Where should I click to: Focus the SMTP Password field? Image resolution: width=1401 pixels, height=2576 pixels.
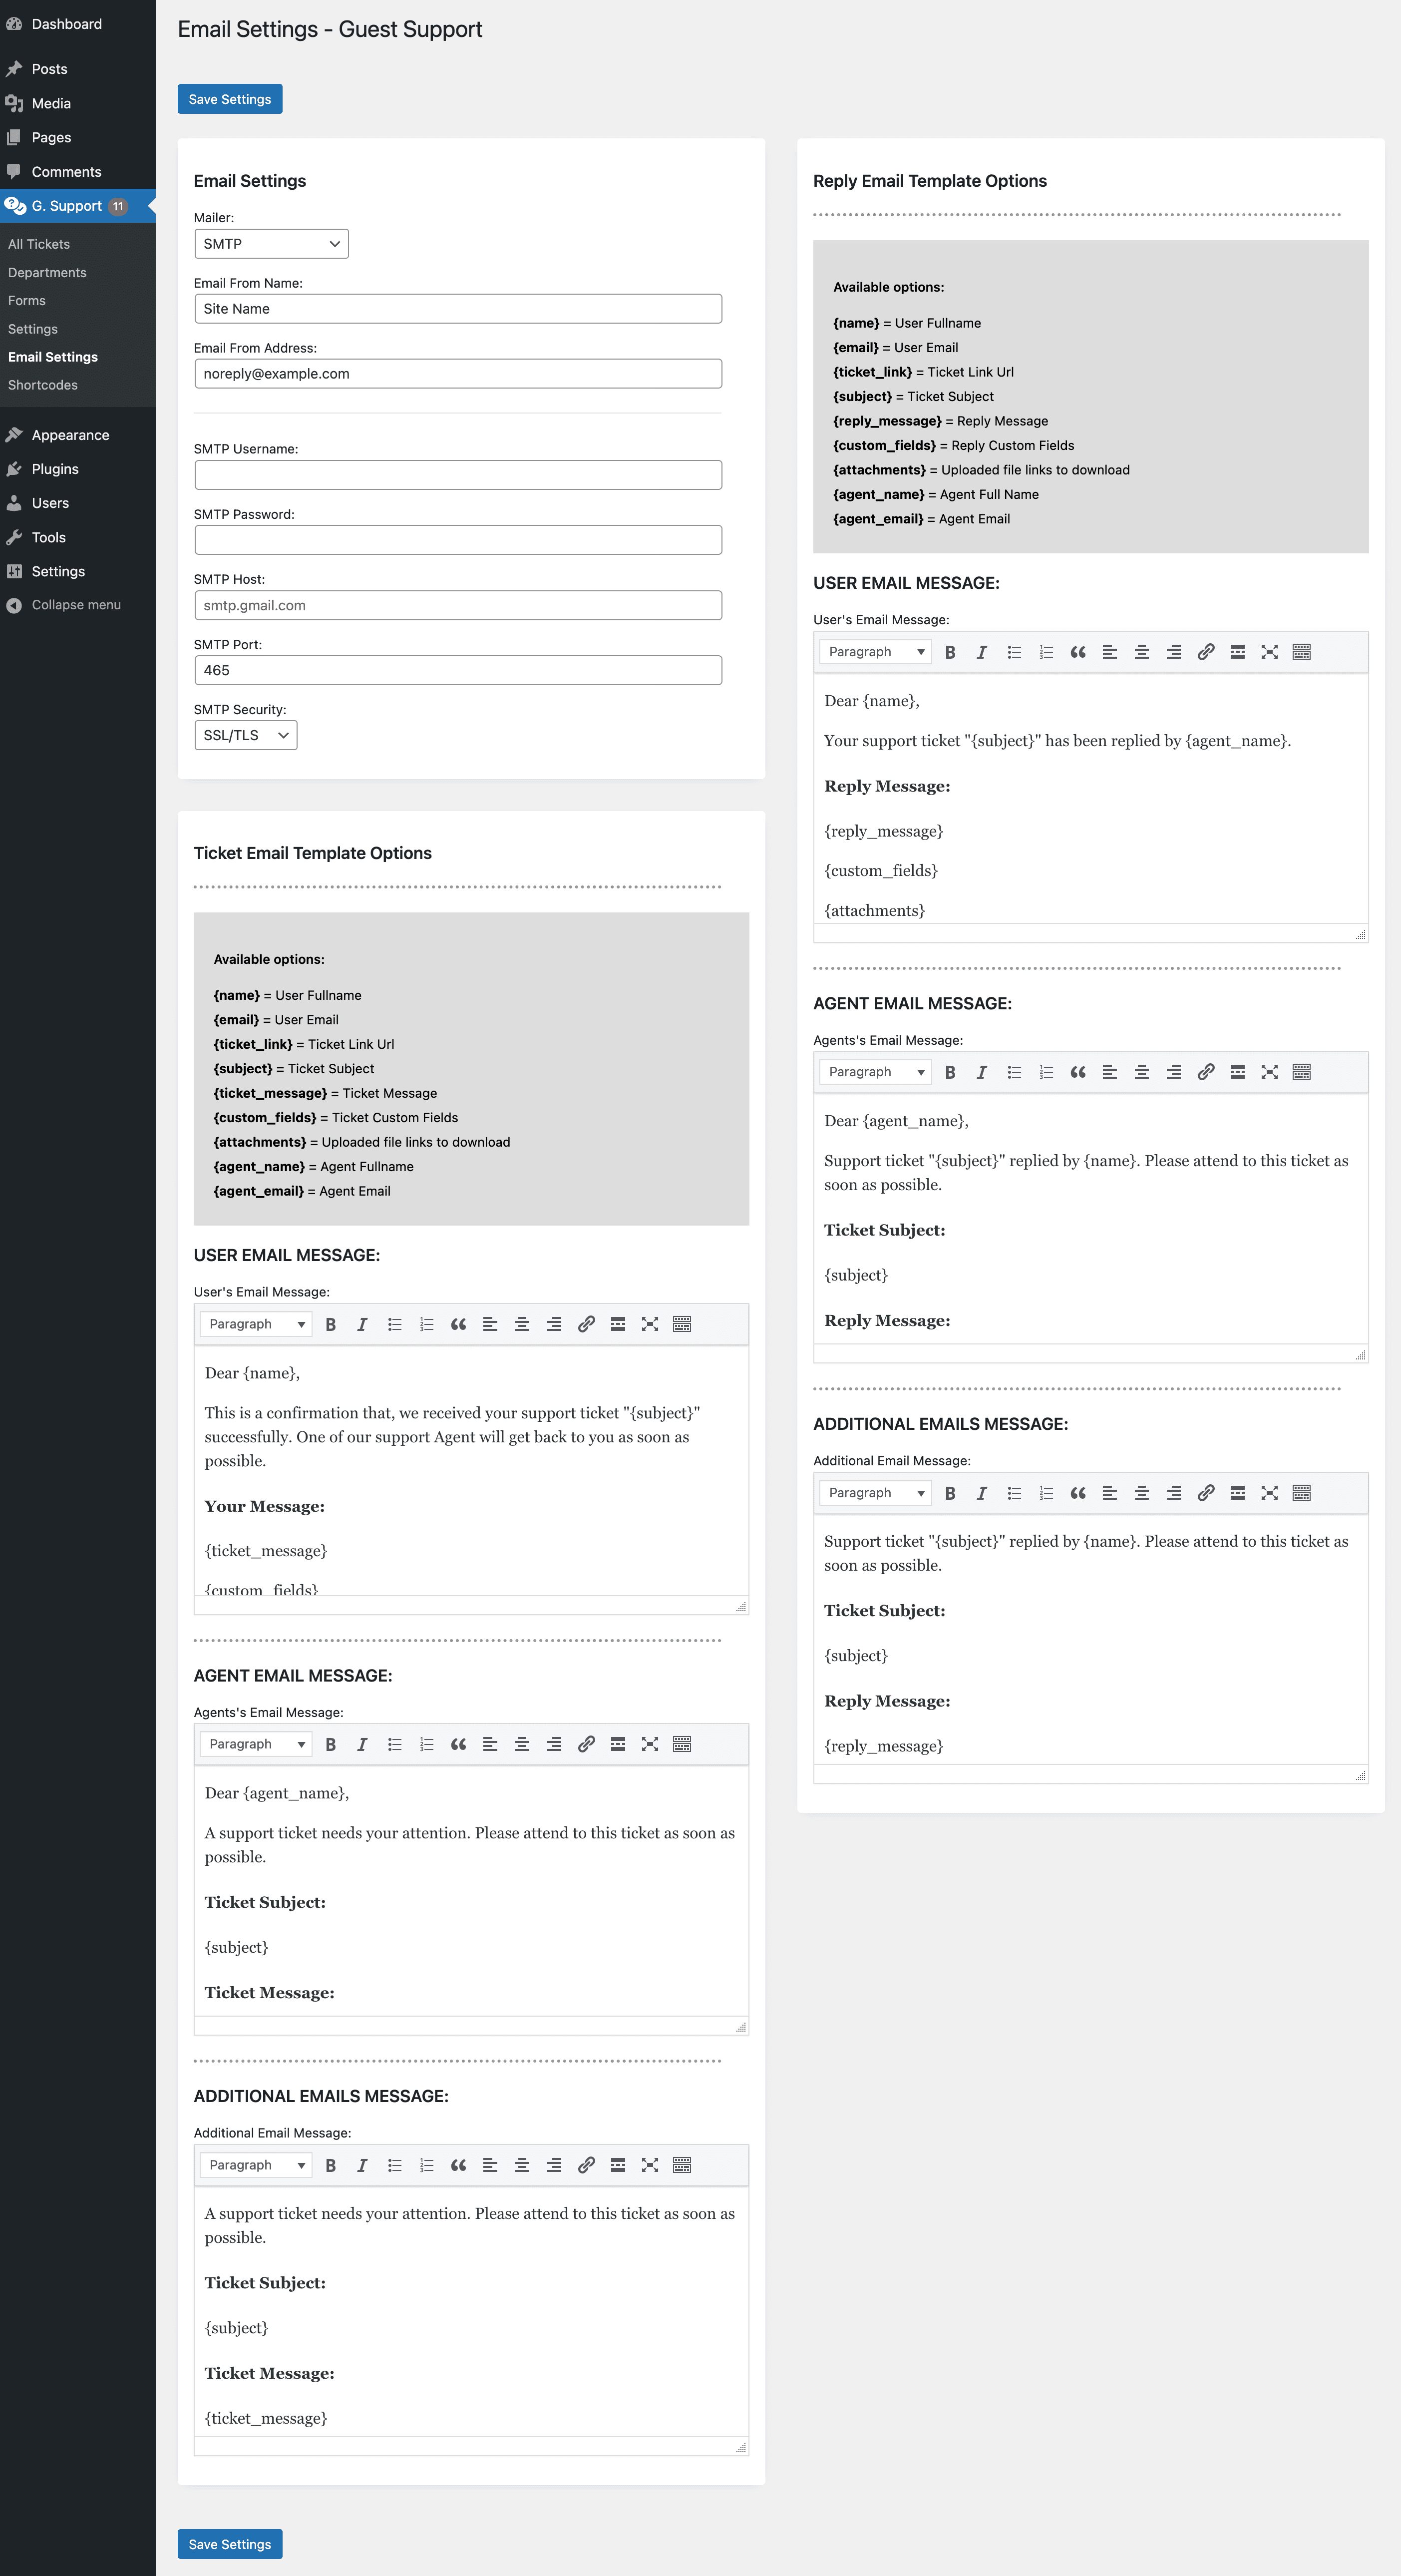tap(458, 540)
